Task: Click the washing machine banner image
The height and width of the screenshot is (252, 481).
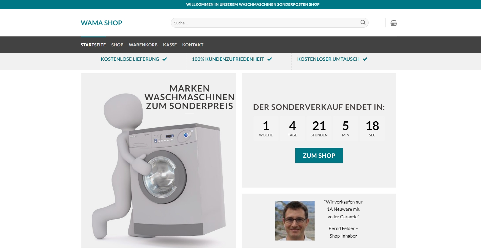Action: 159,160
